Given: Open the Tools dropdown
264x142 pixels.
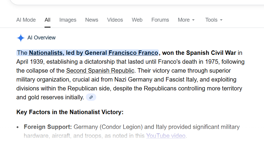Looking at the screenshot, I should [x=214, y=20].
